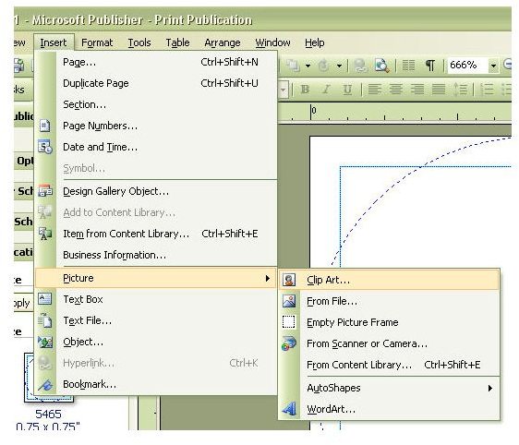This screenshot has width=519, height=445.
Task: Click the Bookmark flag icon
Action: (x=45, y=384)
